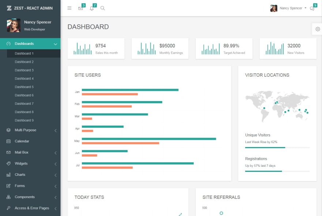Viewport: 322px width, 216px height.
Task: Click the sidebar profile avatar photo
Action: (14, 26)
